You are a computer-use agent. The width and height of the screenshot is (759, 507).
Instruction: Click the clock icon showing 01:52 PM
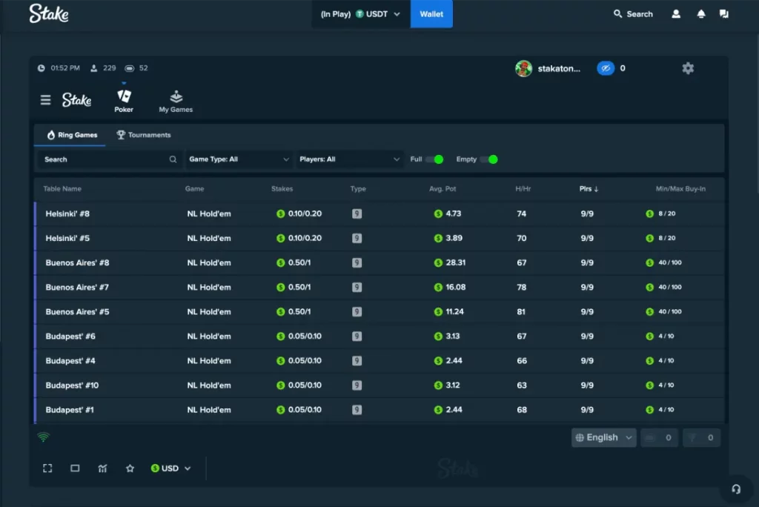(x=42, y=68)
